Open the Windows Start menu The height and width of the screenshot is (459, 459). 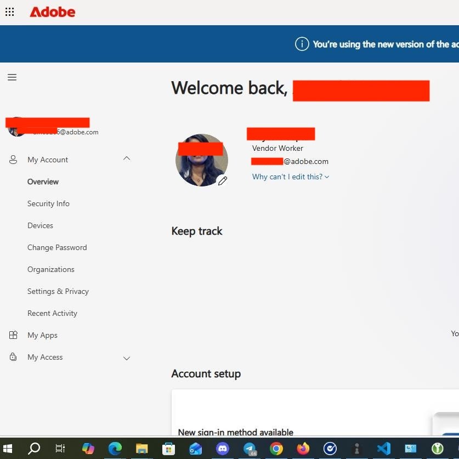(x=7, y=449)
